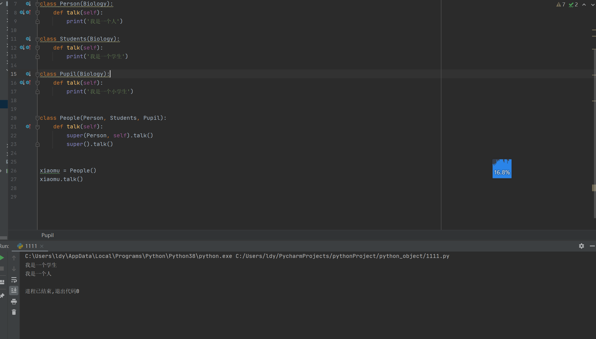Image resolution: width=596 pixels, height=339 pixels.
Task: Toggle scroll to end of output
Action: point(14,291)
